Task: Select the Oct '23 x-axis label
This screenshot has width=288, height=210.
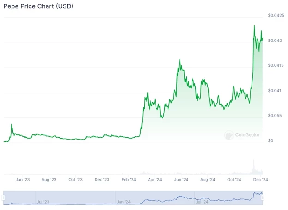Action: pyautogui.click(x=75, y=180)
